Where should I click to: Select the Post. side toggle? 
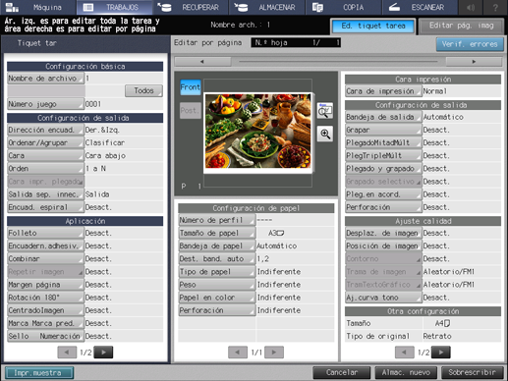[191, 110]
